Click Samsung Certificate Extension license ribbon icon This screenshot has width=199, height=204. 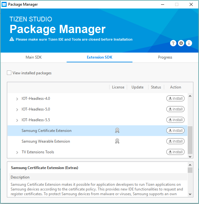tap(117, 131)
